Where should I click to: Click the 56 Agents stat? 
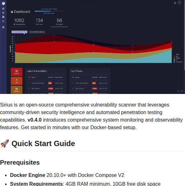[59, 22]
